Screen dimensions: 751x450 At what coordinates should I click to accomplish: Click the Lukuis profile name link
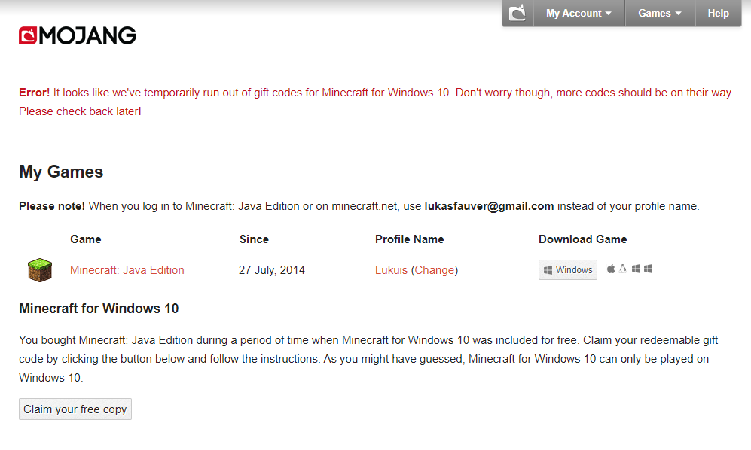[x=391, y=270]
